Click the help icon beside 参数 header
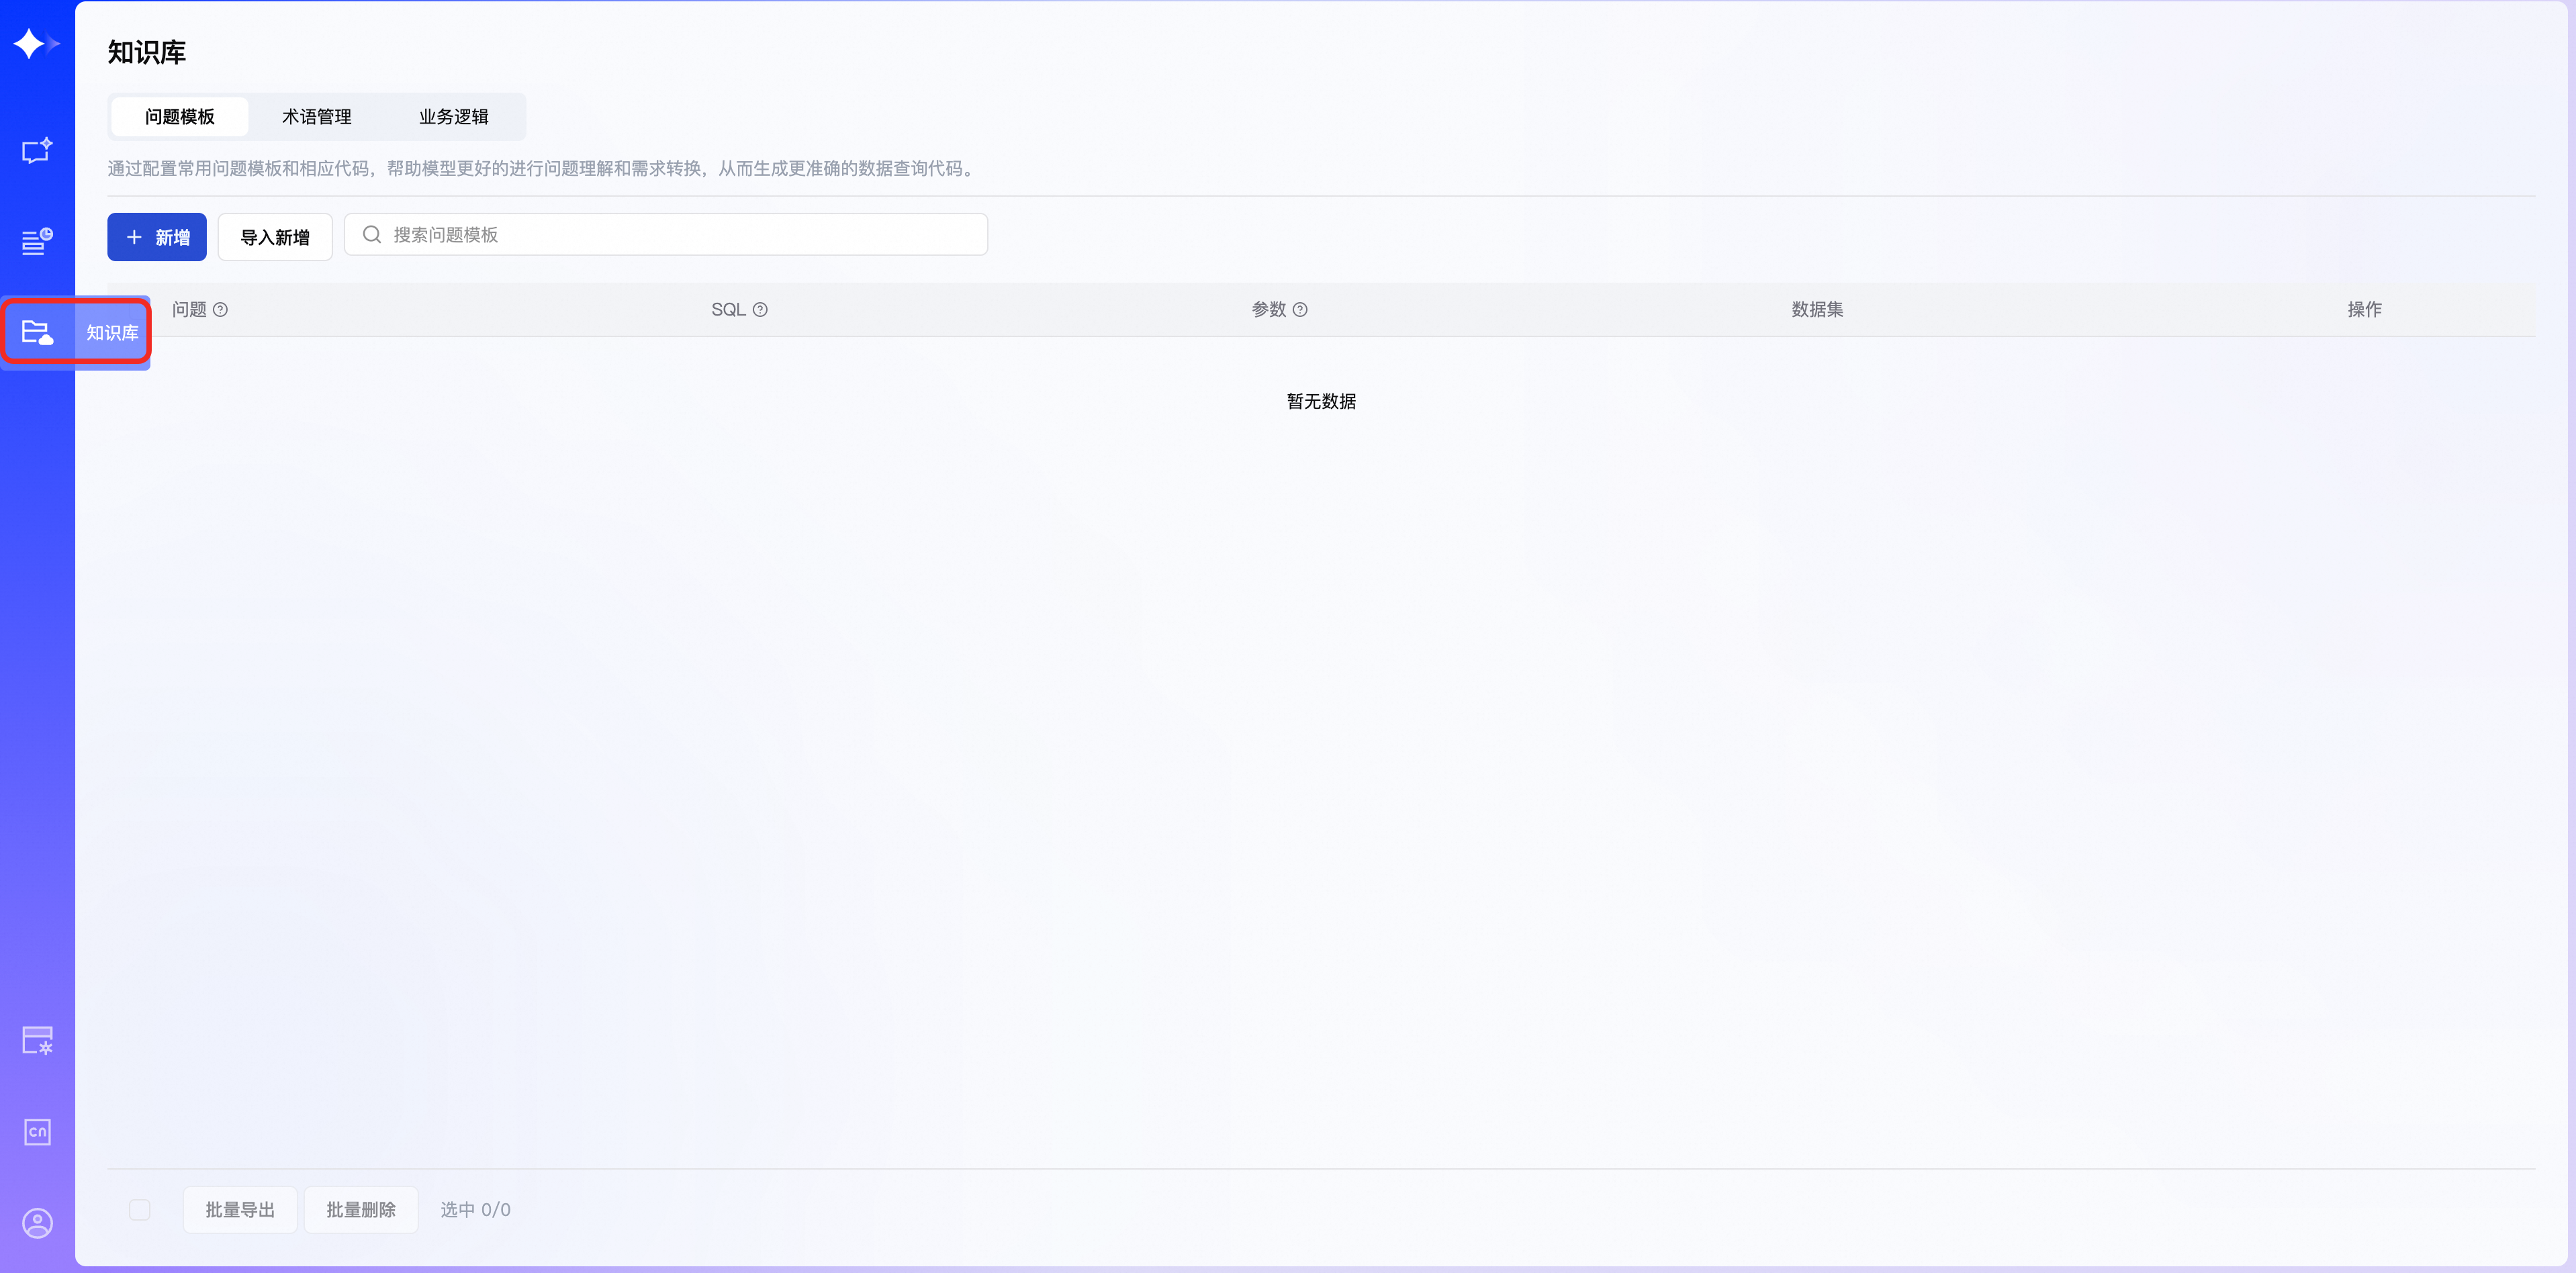This screenshot has height=1273, width=2576. 1300,310
